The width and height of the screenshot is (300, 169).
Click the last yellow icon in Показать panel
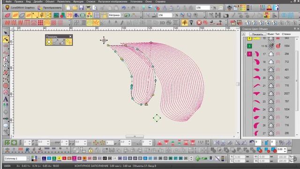click(69, 42)
